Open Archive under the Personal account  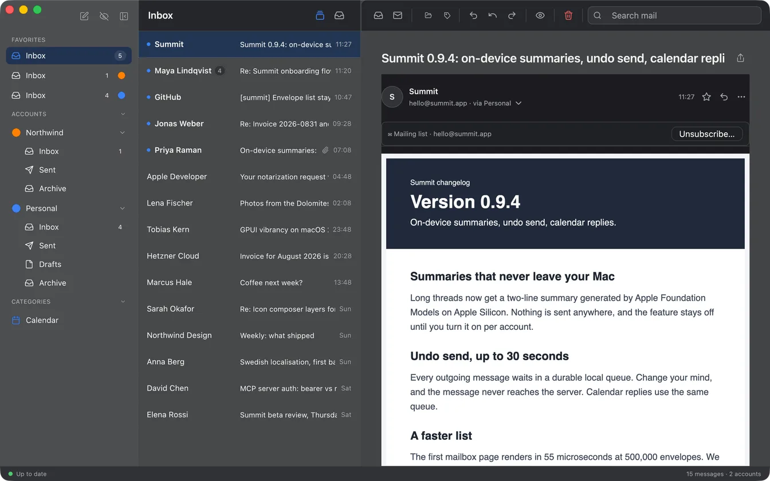69,283
